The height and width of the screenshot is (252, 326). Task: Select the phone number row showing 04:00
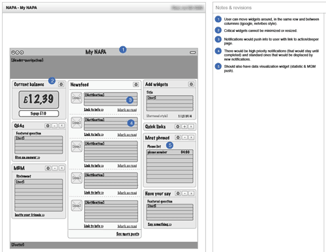[x=170, y=152]
